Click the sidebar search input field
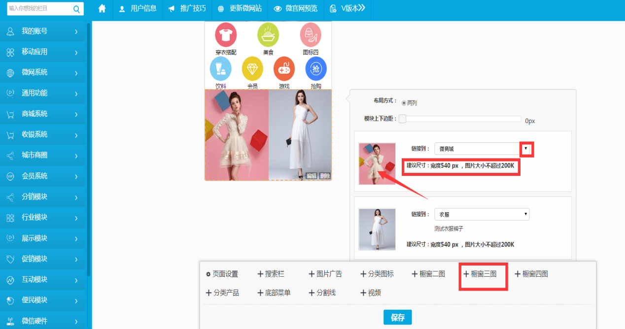 click(x=39, y=8)
